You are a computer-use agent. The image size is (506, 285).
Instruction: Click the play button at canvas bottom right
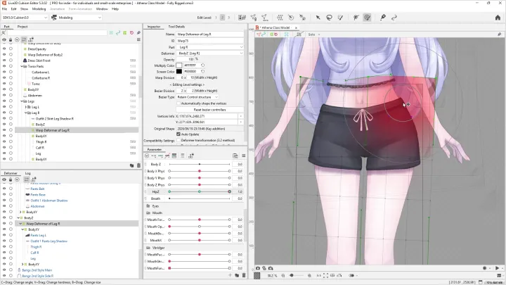[497, 268]
